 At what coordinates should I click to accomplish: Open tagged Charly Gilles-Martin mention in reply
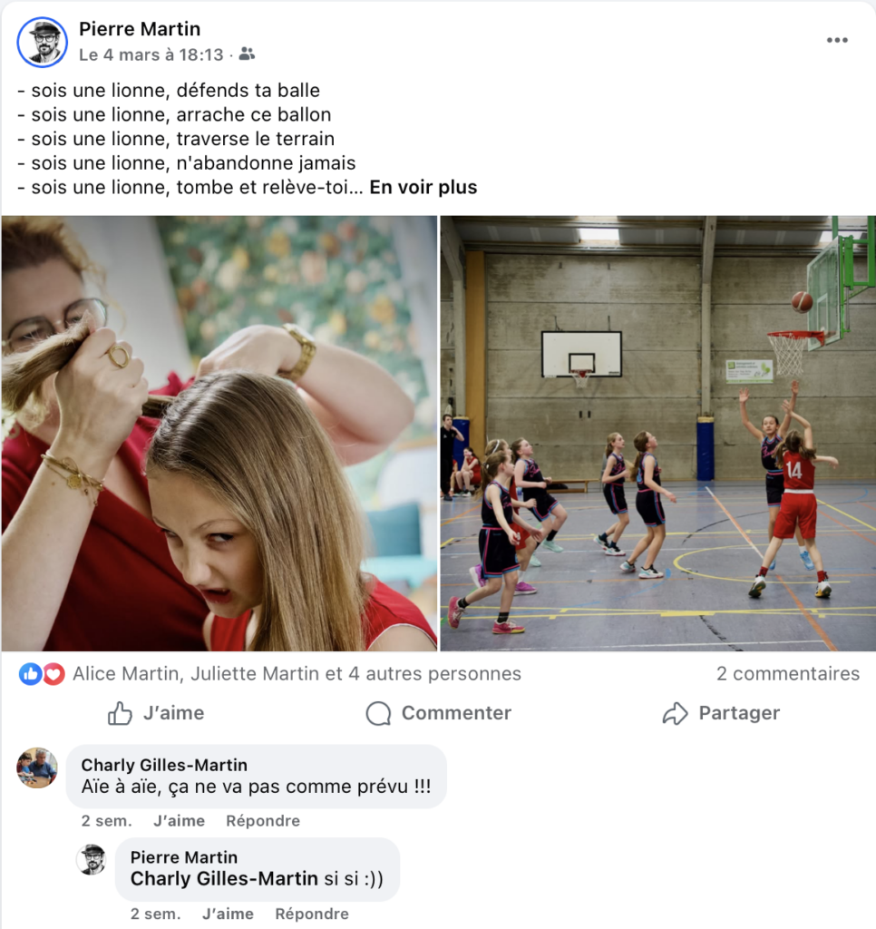coord(224,878)
